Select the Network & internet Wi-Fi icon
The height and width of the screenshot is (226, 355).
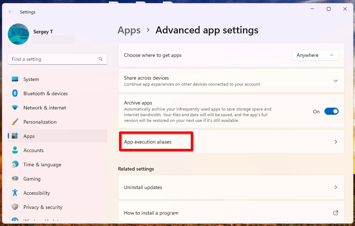click(15, 108)
